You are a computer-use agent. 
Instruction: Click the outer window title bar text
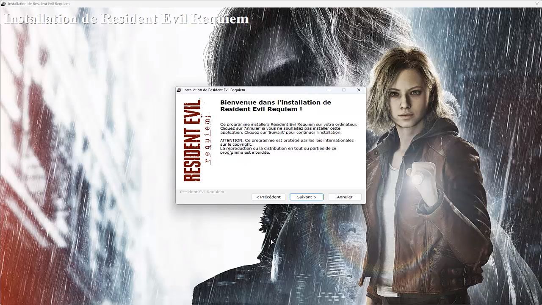[39, 4]
